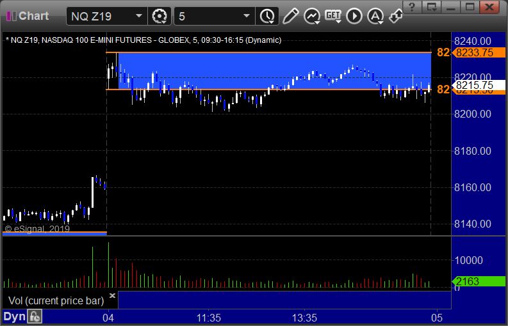Viewport: 508px width, 326px height.
Task: Select the orange 8233.75 price label
Action: tap(479, 52)
